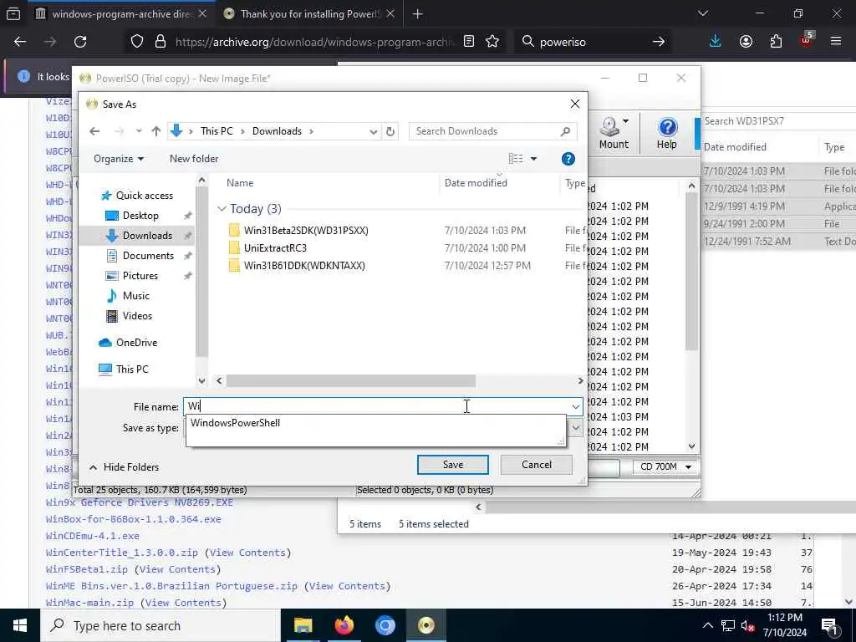Click the Save button
Screen dimensions: 856x642
point(452,465)
